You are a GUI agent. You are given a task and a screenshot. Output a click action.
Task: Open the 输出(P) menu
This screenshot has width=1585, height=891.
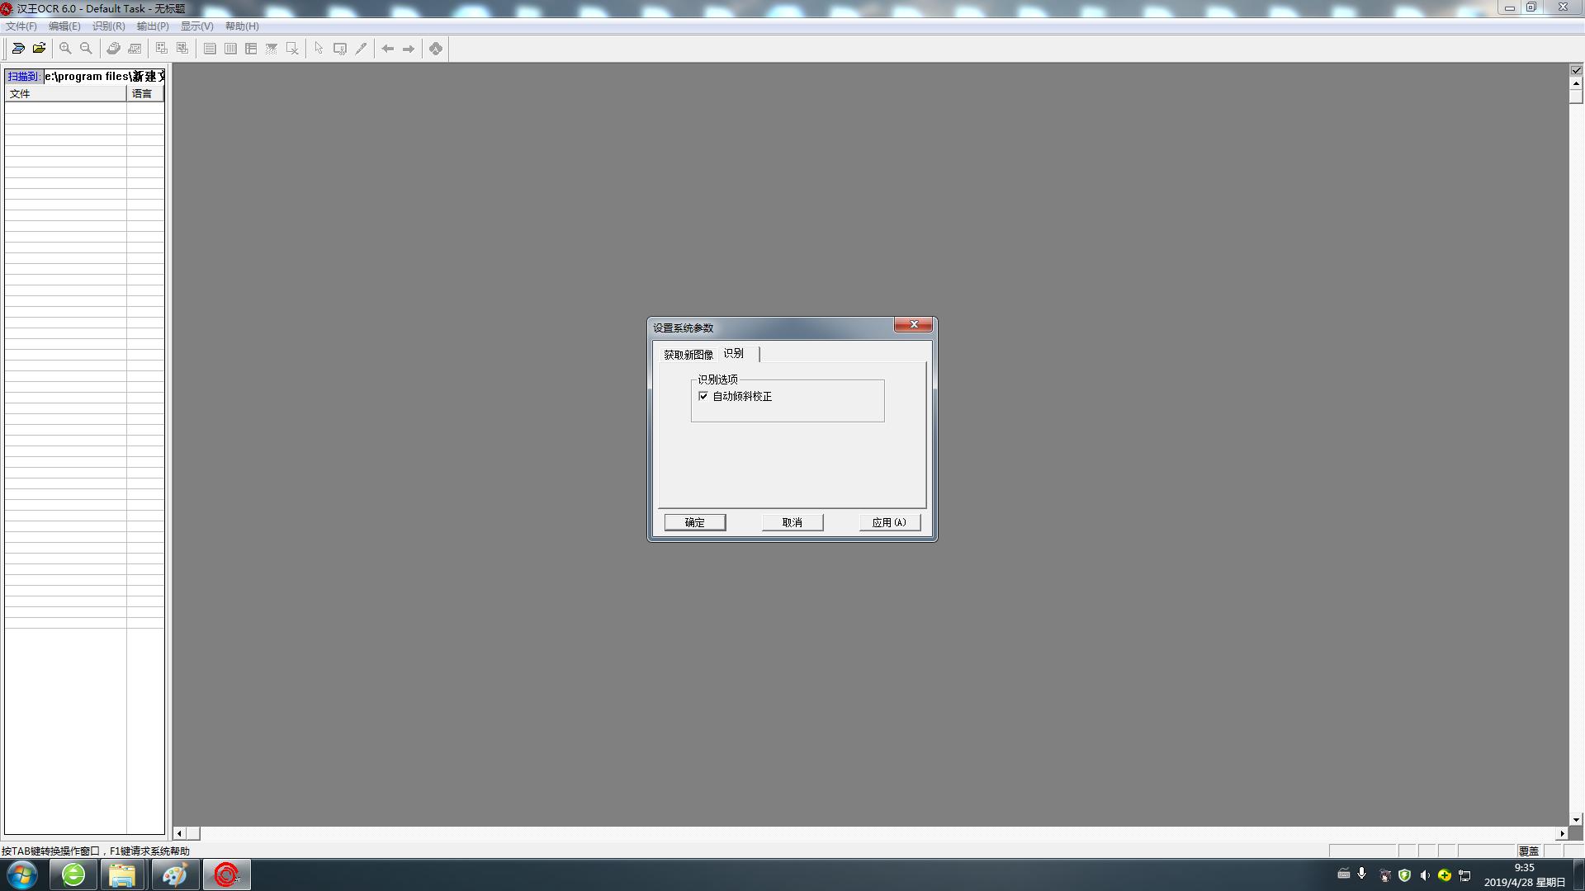(153, 26)
